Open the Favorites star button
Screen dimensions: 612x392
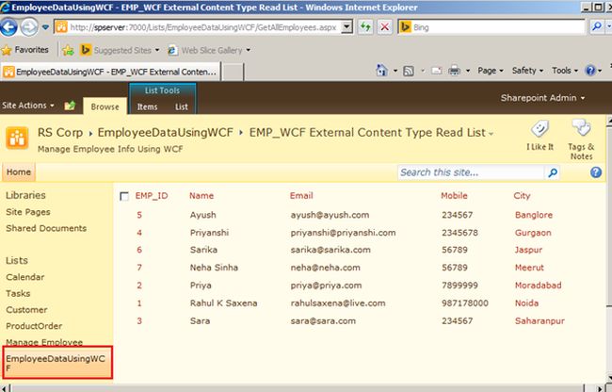point(25,50)
